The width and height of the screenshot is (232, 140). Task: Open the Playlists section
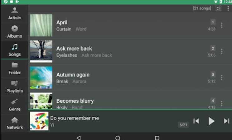(14, 87)
